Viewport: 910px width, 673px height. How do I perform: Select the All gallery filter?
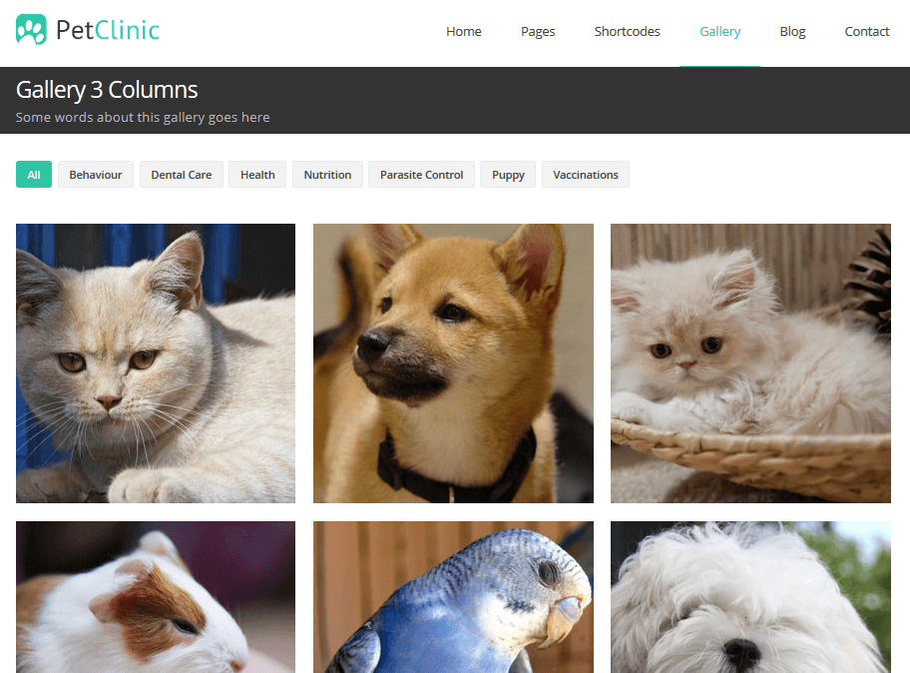[x=34, y=174]
